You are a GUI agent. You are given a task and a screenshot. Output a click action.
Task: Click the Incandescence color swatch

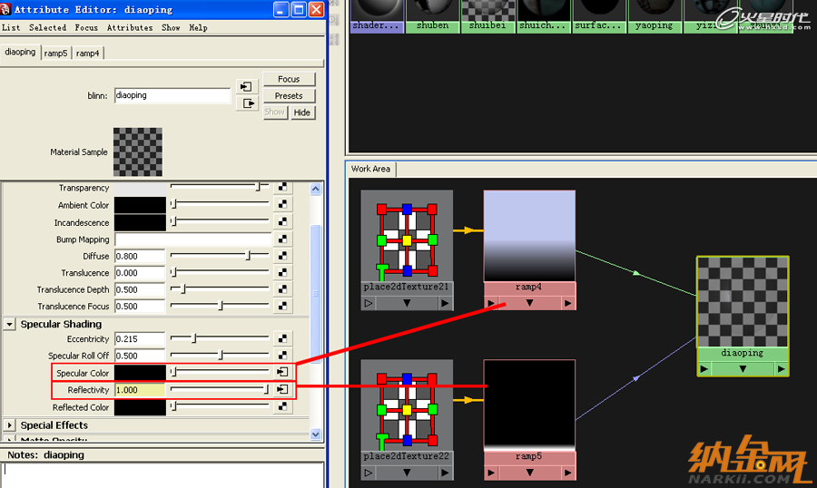tap(140, 222)
